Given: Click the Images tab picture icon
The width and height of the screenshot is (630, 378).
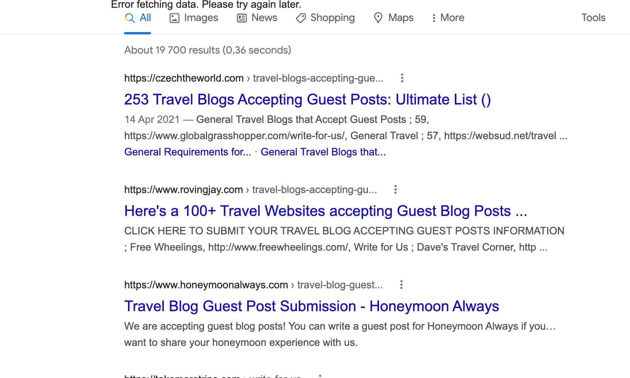Looking at the screenshot, I should tap(174, 18).
